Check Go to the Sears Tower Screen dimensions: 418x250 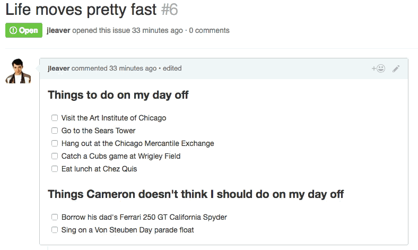(55, 131)
